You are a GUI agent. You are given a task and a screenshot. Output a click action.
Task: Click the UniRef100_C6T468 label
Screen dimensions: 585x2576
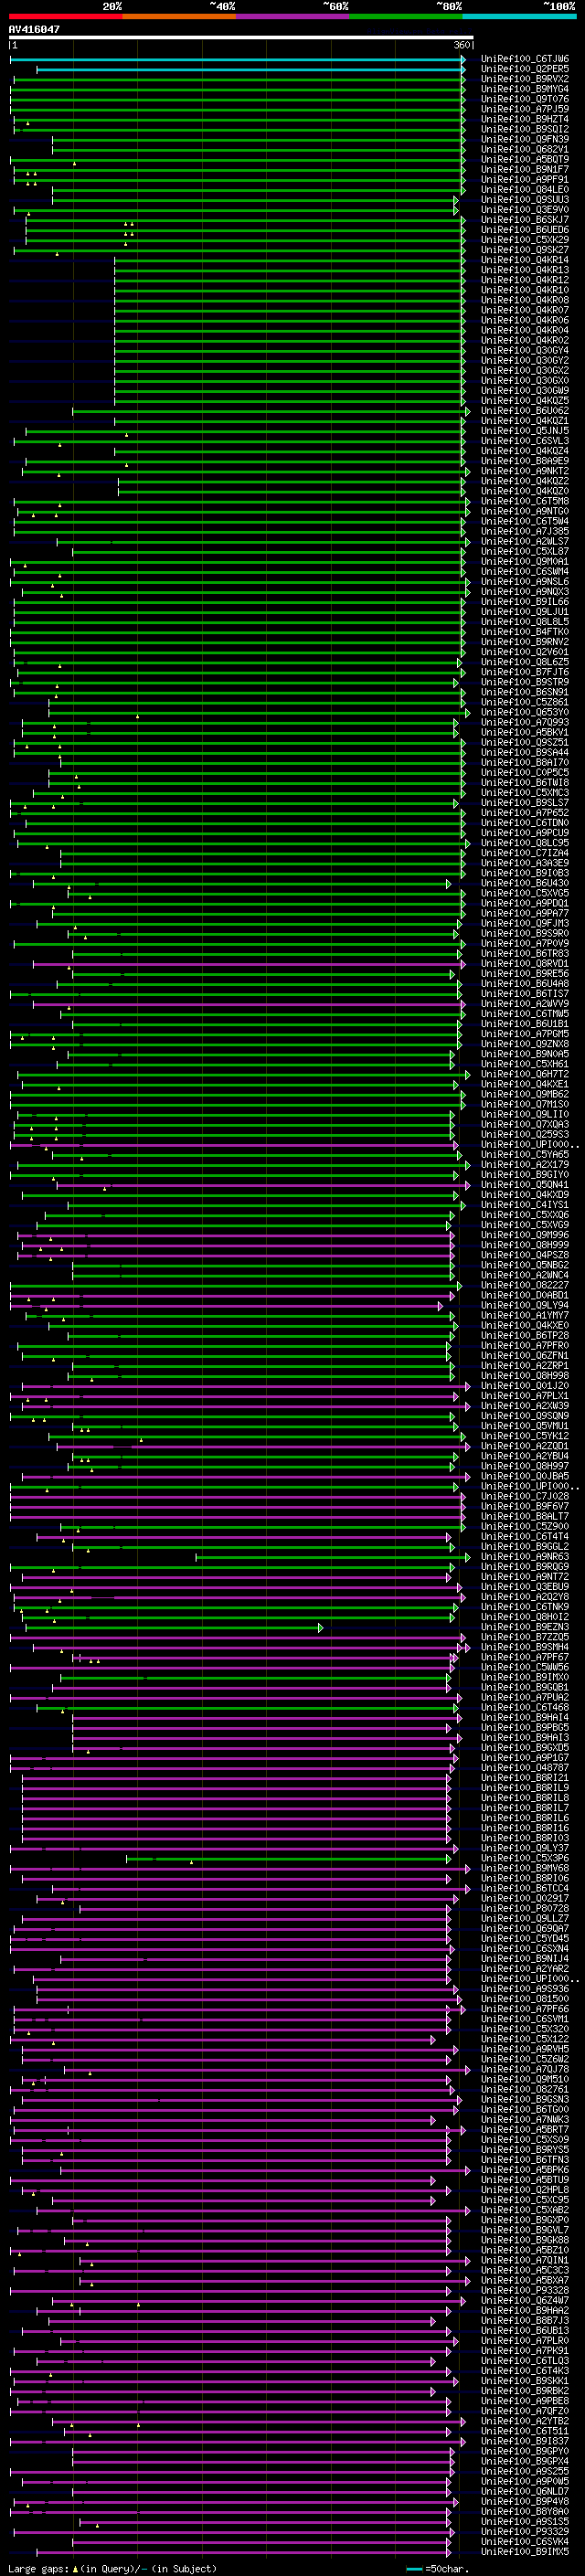click(x=525, y=1707)
